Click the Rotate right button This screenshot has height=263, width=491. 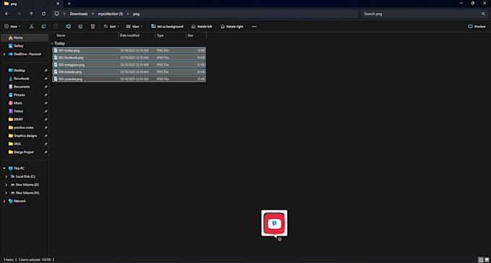232,27
